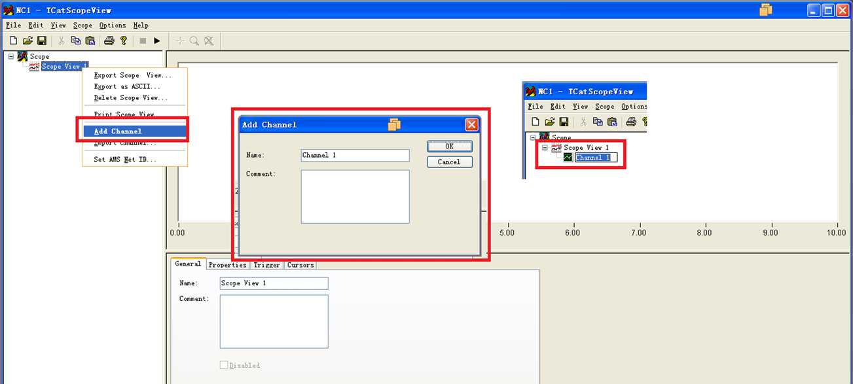Open the Help menu in main window
853x384 pixels.
point(141,25)
